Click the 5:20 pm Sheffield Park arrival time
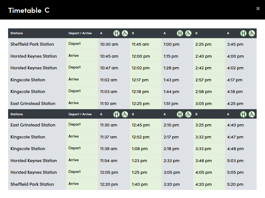The width and height of the screenshot is (265, 198). (x=235, y=184)
